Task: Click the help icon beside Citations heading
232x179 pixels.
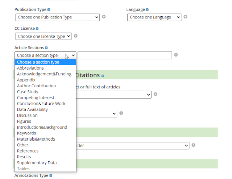Action: point(103,76)
